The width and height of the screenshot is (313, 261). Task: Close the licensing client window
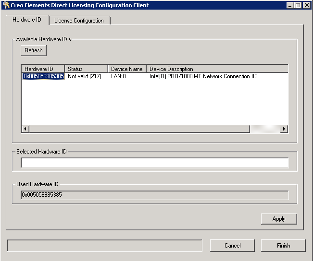tap(306, 5)
